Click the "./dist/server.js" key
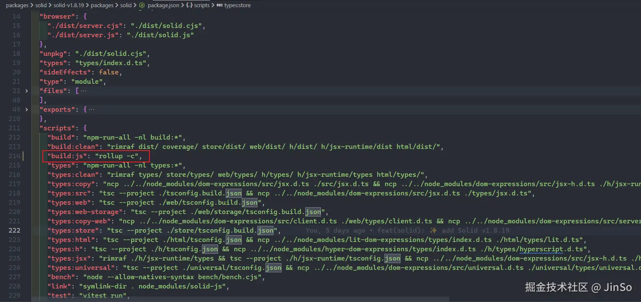 click(x=83, y=35)
